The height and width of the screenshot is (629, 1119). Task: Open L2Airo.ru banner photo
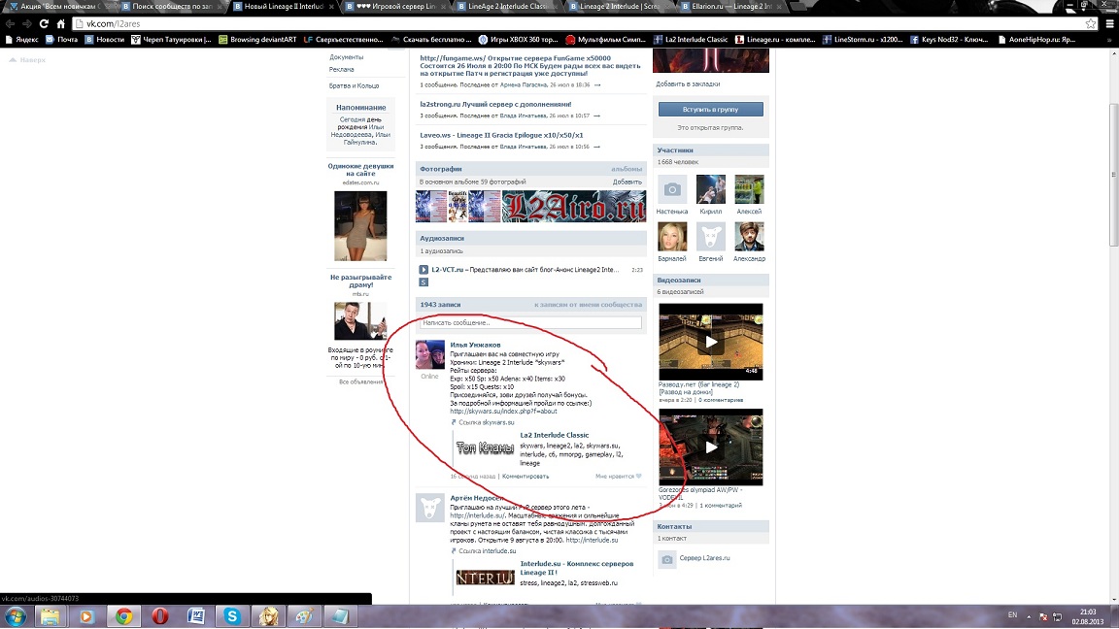574,207
